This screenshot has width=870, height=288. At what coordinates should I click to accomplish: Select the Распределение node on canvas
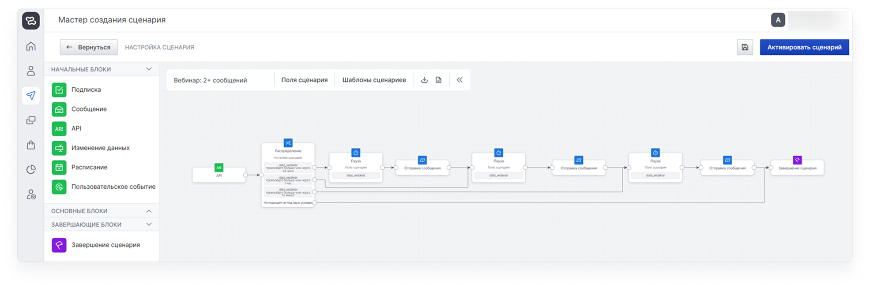tap(288, 150)
